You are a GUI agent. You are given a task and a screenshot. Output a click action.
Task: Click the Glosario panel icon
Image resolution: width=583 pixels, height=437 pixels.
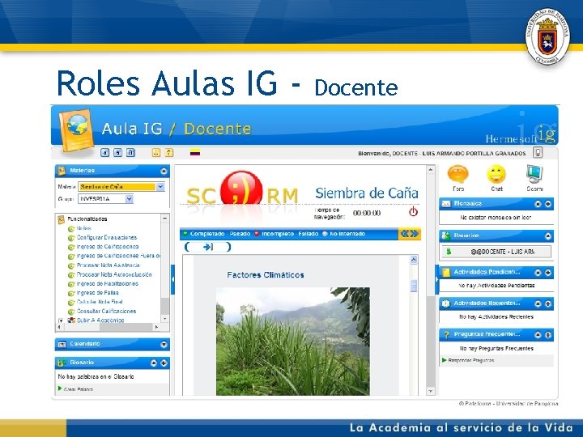click(62, 363)
